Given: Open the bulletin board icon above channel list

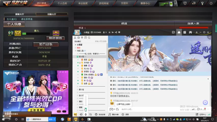Looking at the screenshot, I should [x=85, y=38].
